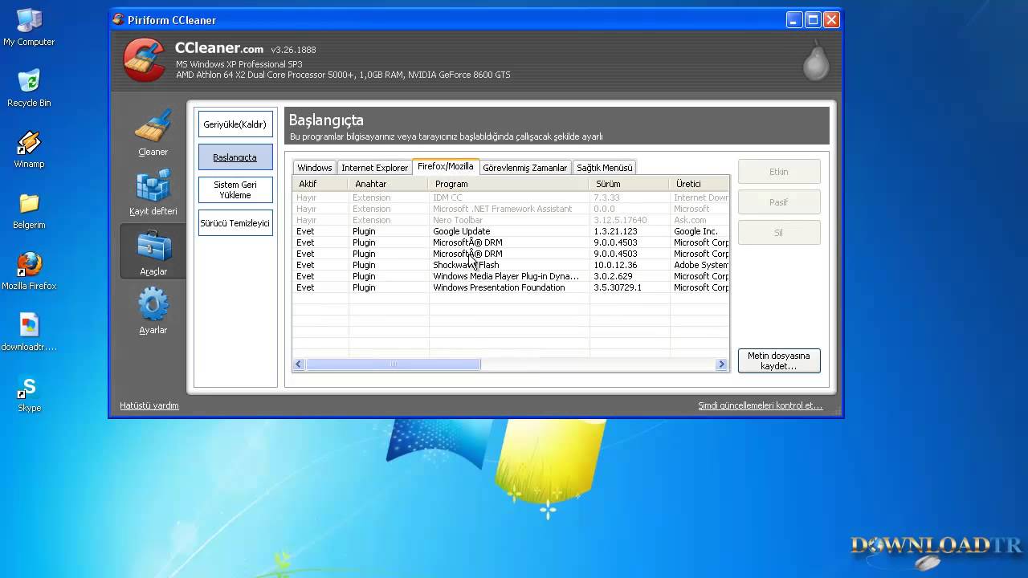Click Metin dosyasına kaydet button

[x=779, y=360]
